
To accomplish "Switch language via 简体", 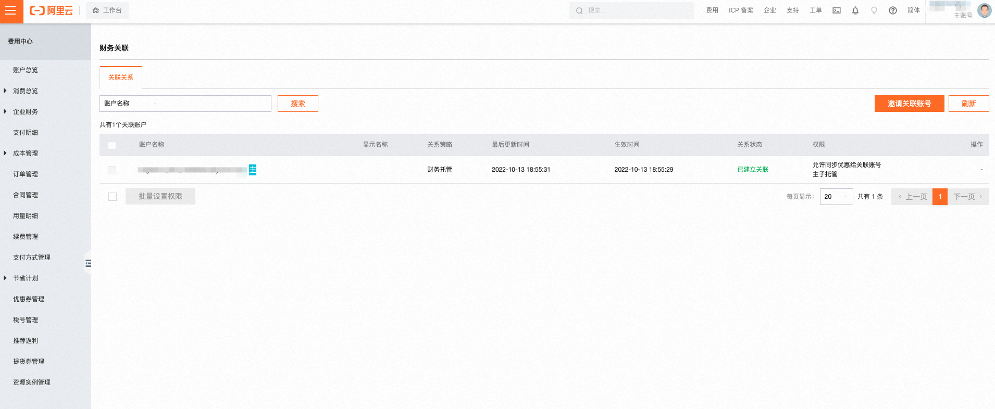I will [914, 10].
